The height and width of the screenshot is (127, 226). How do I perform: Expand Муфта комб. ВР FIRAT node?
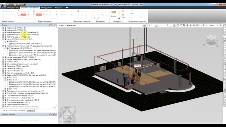click(x=3, y=28)
